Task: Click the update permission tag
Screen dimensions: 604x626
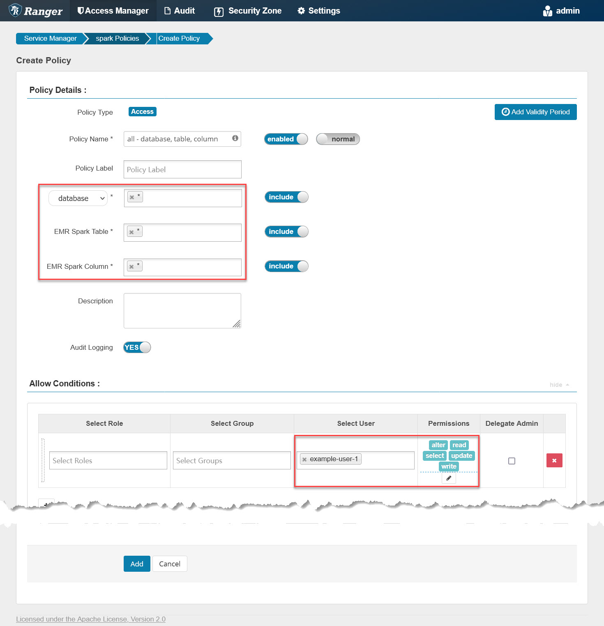Action: (x=461, y=456)
